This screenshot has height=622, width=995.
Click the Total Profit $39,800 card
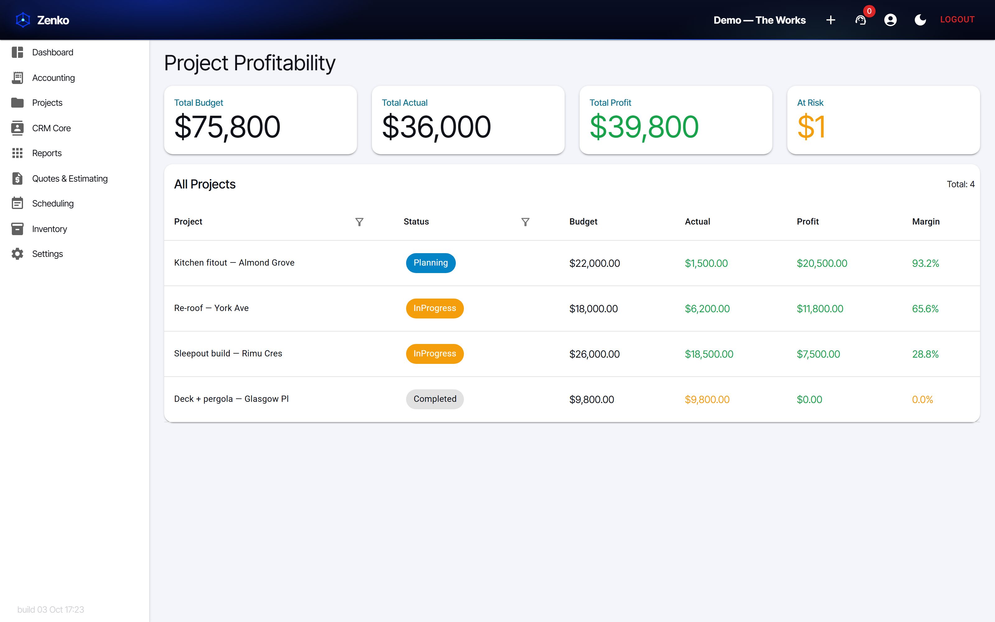click(x=676, y=120)
